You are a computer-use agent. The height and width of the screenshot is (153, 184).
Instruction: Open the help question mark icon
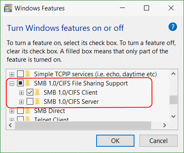(x=173, y=27)
